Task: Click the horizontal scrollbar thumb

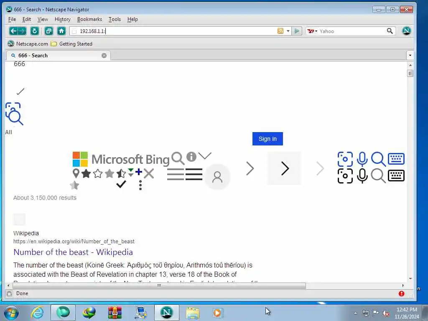Action: coord(159,285)
